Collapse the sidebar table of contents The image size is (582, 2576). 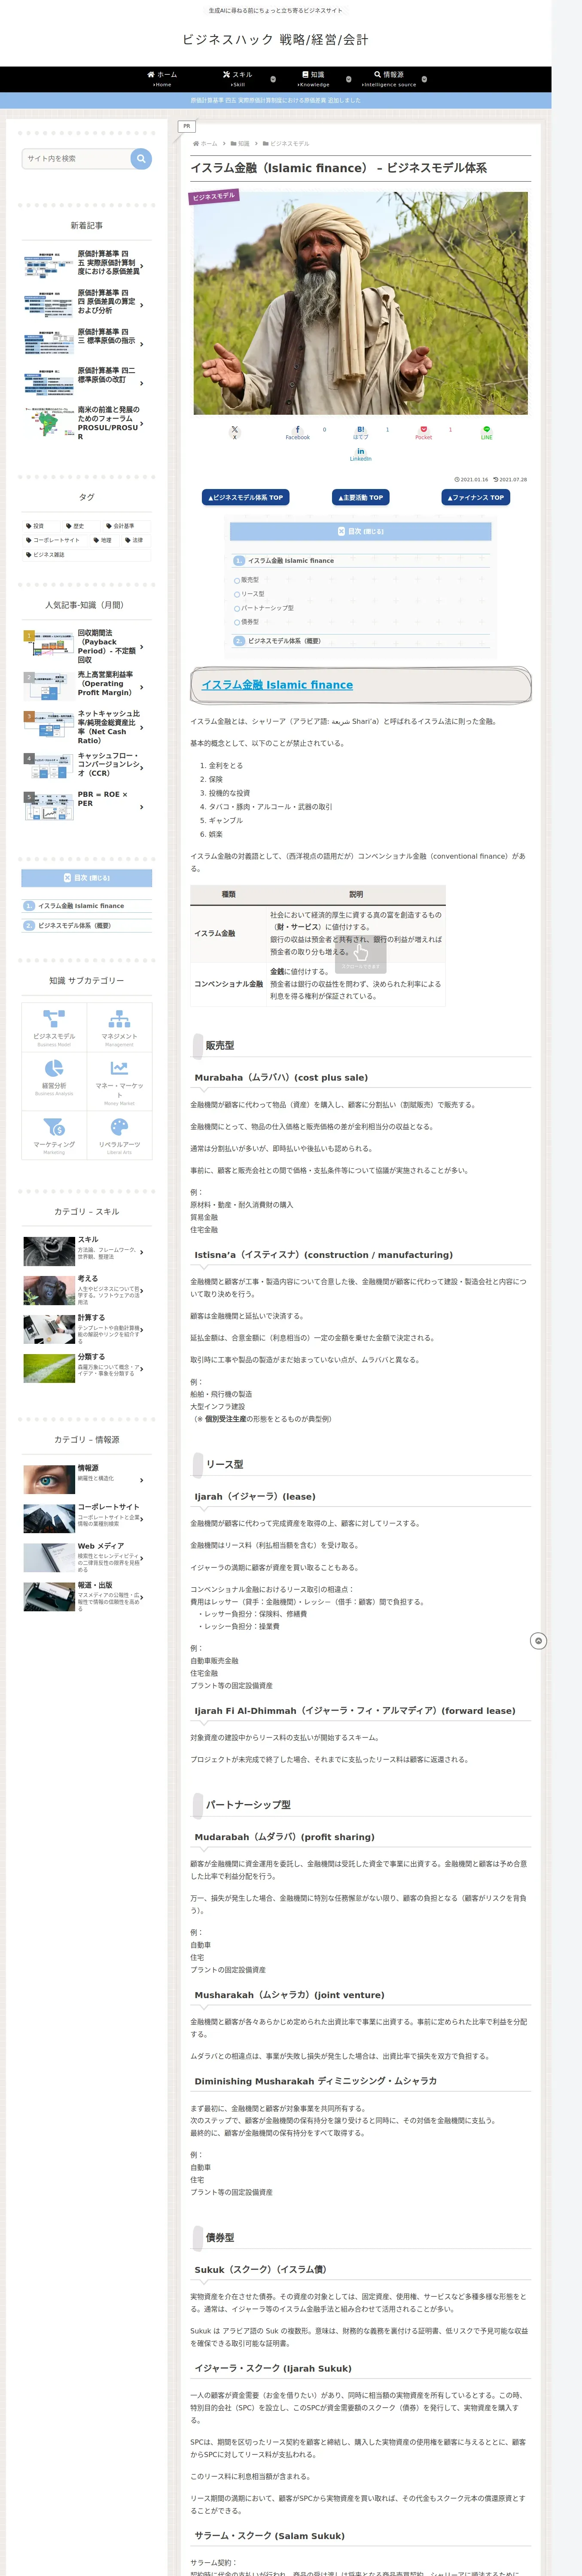(x=87, y=878)
